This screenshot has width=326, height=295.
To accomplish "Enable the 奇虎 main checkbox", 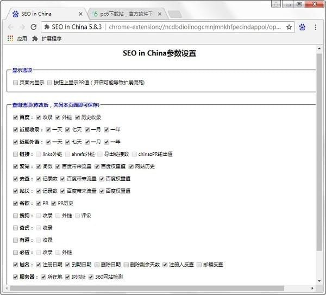I will (x=15, y=228).
